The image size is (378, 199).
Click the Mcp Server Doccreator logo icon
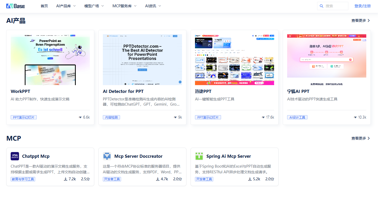(107, 156)
